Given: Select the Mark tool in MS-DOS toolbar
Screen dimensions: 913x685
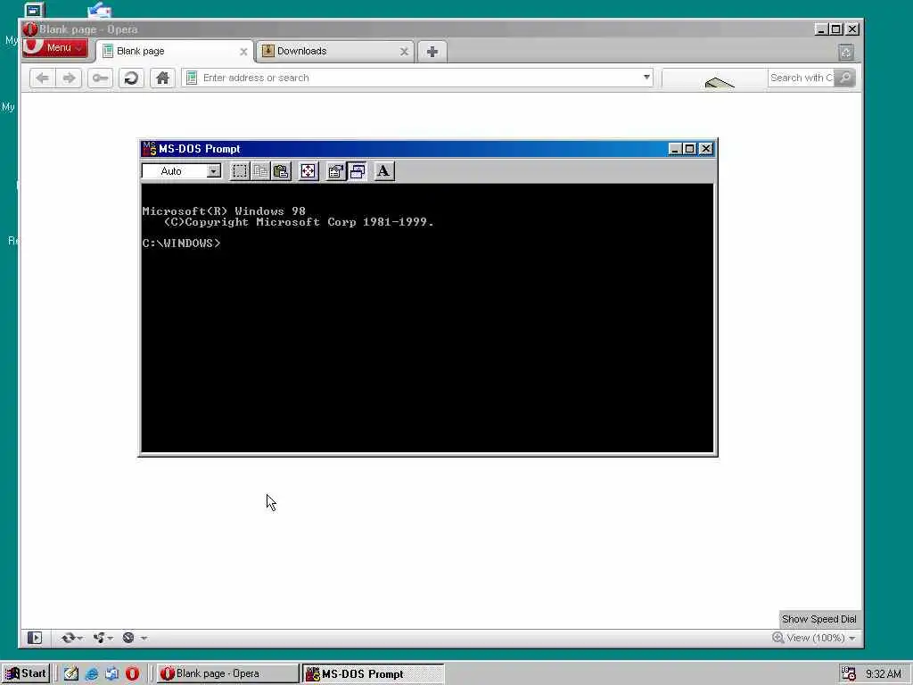Looking at the screenshot, I should [x=239, y=171].
